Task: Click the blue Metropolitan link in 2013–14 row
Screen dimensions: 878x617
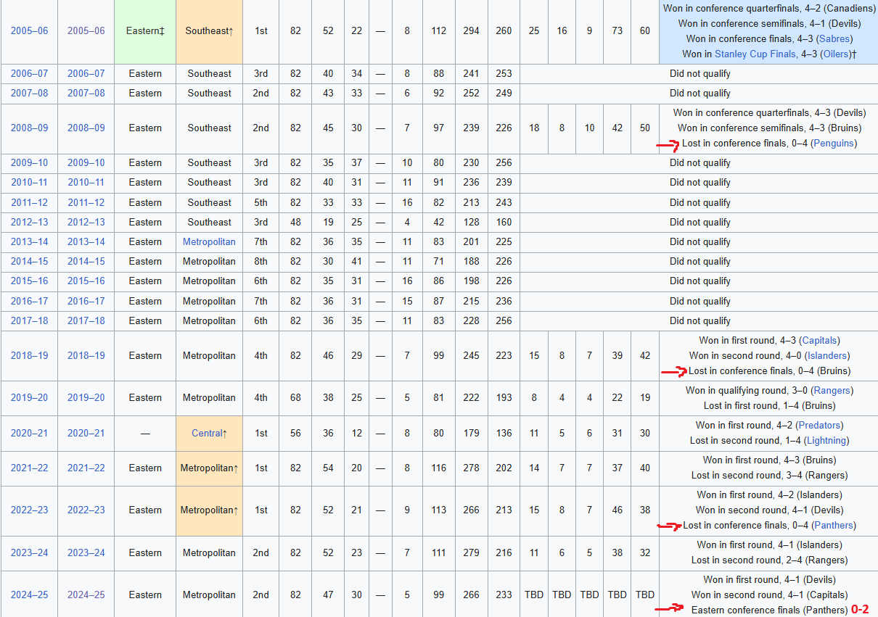Action: coord(209,241)
